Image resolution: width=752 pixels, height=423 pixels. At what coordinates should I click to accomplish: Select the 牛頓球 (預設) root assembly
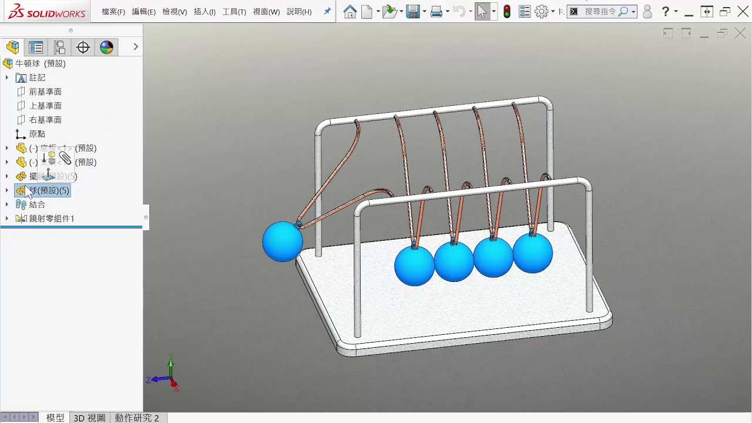pyautogui.click(x=41, y=63)
